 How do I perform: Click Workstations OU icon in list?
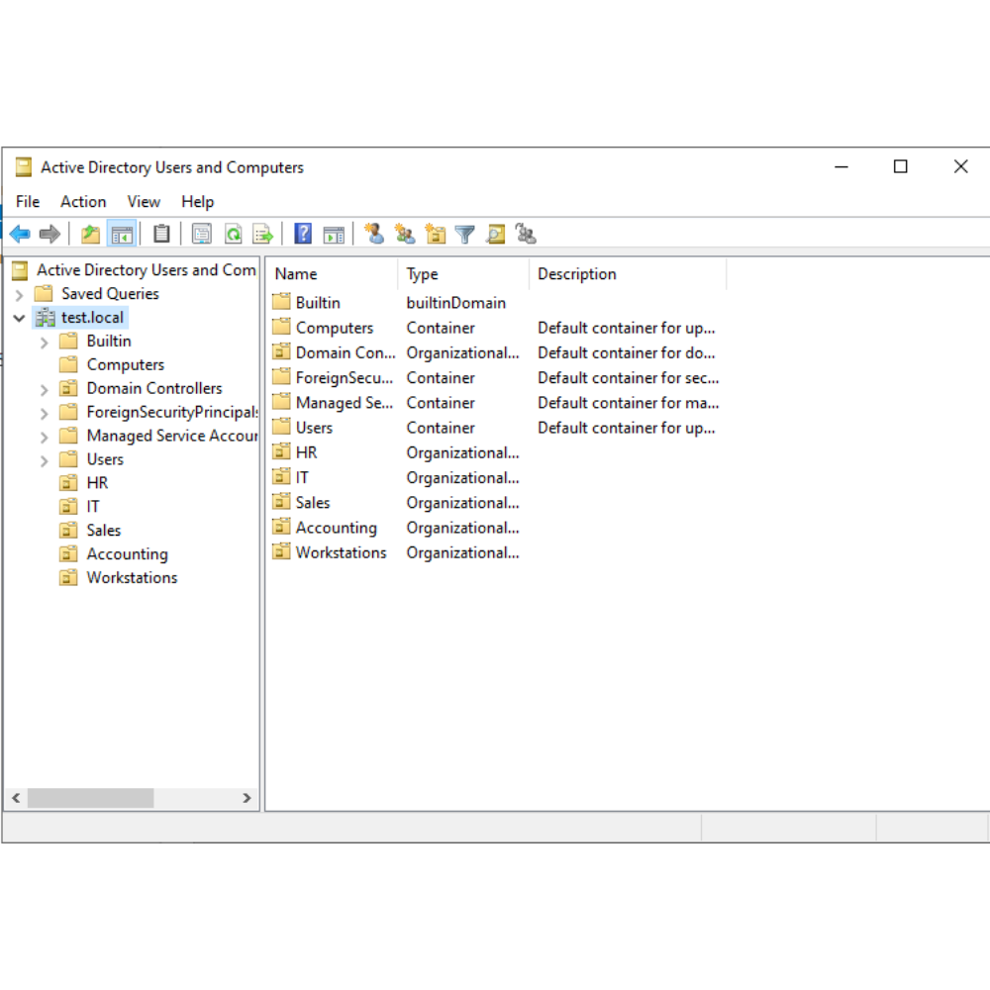click(281, 551)
